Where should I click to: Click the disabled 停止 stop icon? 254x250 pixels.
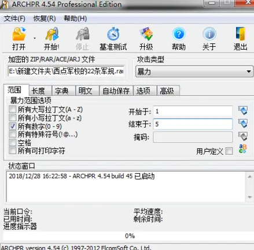point(82,34)
